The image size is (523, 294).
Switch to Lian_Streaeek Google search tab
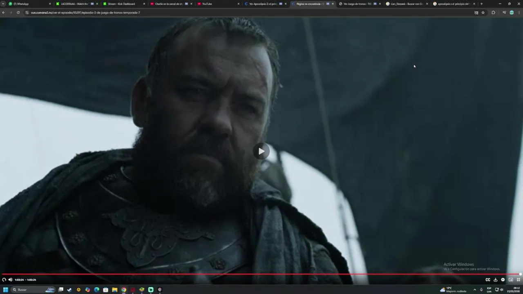tap(406, 4)
